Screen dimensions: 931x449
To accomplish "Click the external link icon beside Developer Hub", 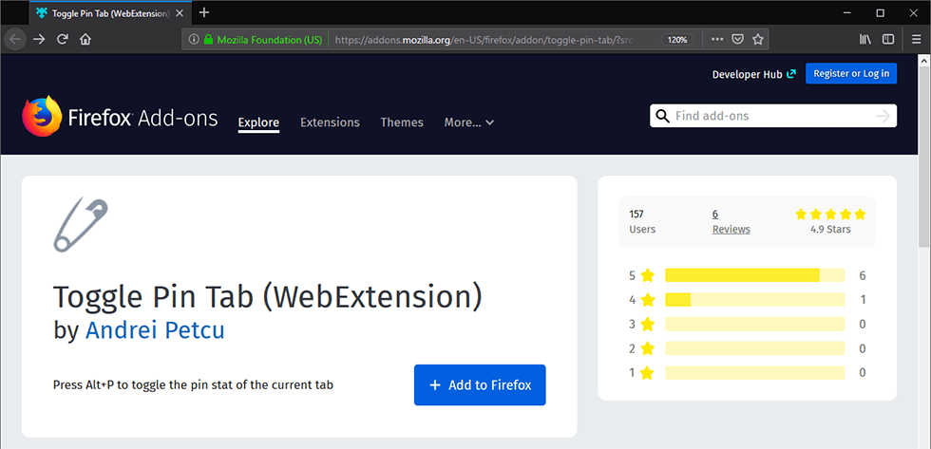I will pyautogui.click(x=790, y=74).
